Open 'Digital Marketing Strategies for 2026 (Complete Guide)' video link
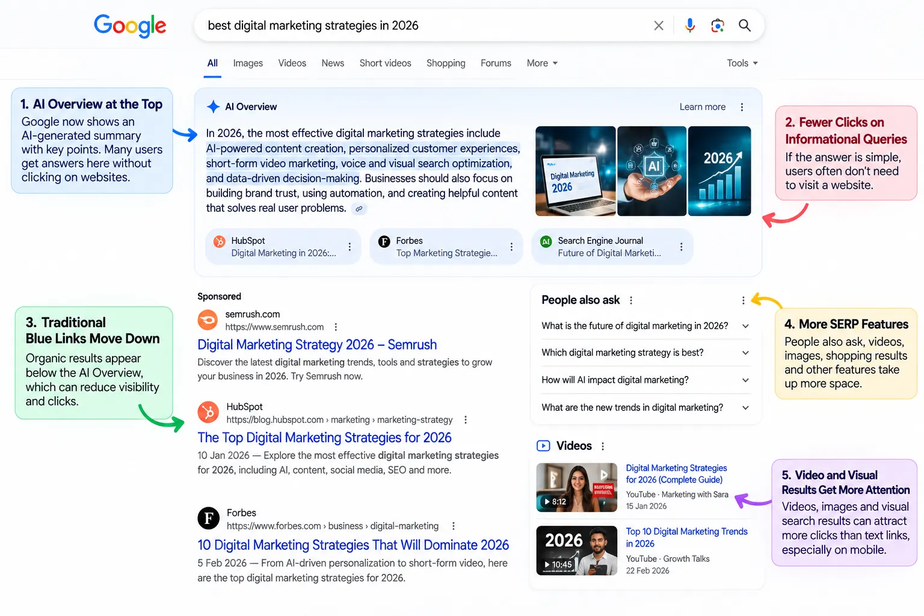924x616 pixels. click(x=676, y=474)
